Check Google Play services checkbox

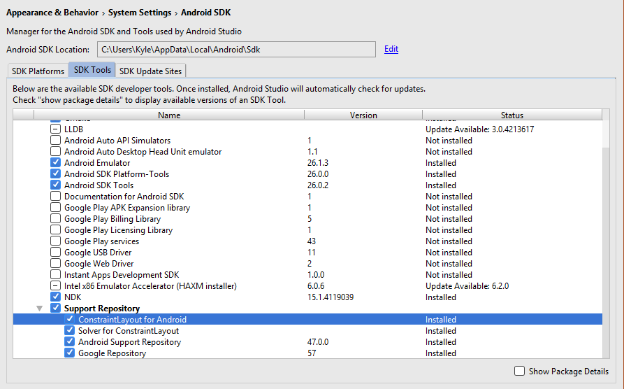55,241
